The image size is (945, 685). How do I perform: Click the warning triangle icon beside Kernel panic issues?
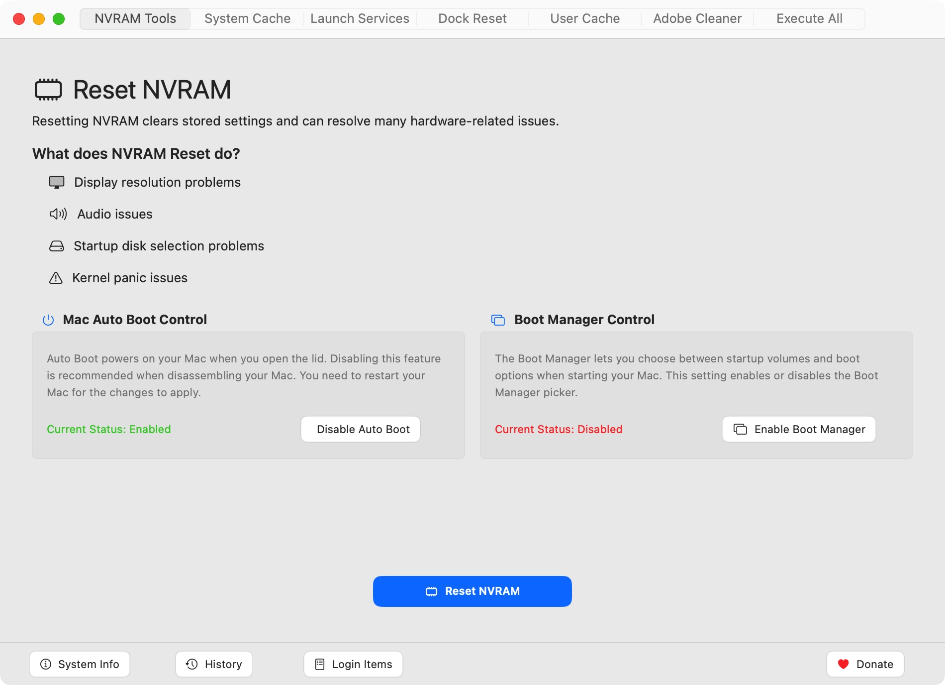tap(56, 278)
